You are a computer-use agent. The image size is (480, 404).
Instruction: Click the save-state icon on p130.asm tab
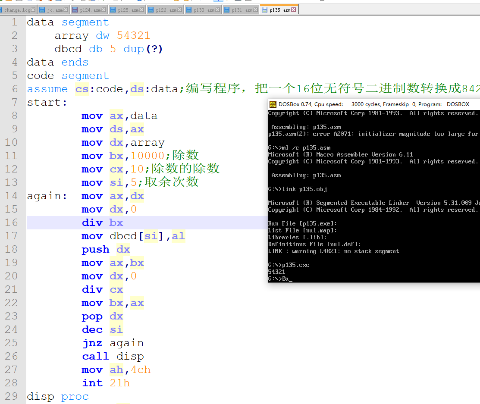click(188, 10)
